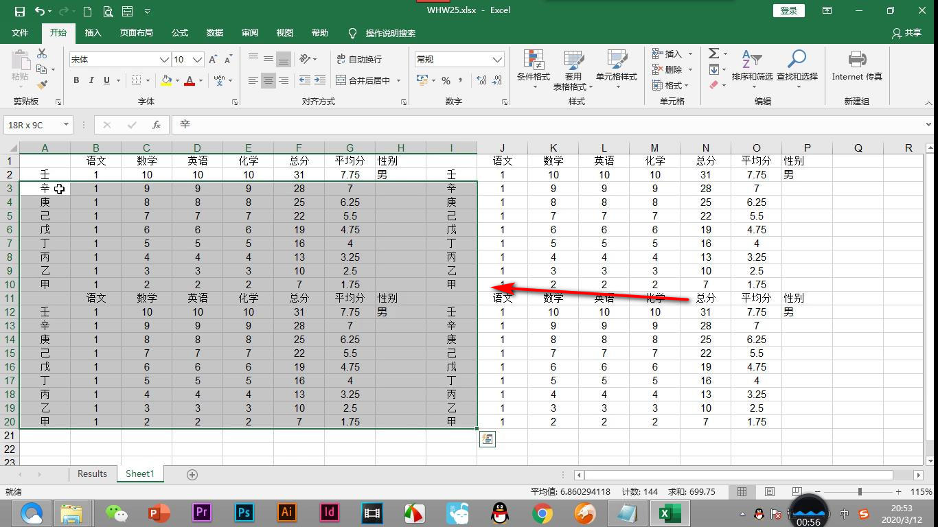Open Google Chrome from the taskbar
Screen dimensions: 938x527
(542, 513)
